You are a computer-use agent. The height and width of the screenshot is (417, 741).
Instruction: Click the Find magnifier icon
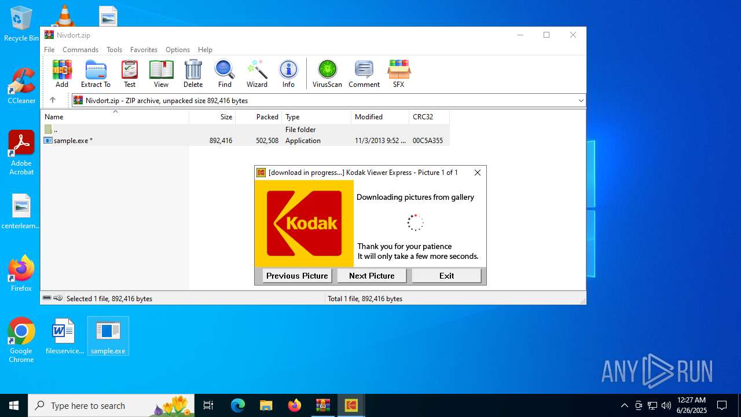pyautogui.click(x=225, y=74)
